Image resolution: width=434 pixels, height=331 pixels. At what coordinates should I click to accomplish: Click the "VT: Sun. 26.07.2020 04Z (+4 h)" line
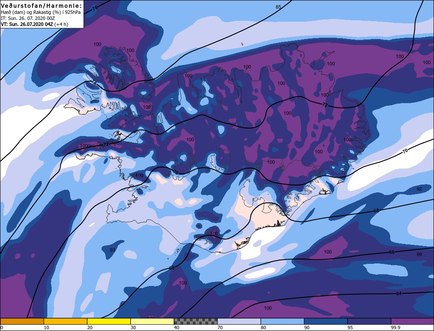point(35,24)
